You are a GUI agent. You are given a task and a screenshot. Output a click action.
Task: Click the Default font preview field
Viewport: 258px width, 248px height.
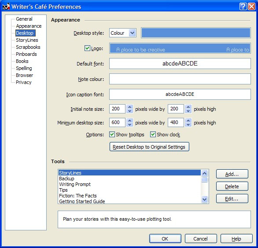point(180,63)
